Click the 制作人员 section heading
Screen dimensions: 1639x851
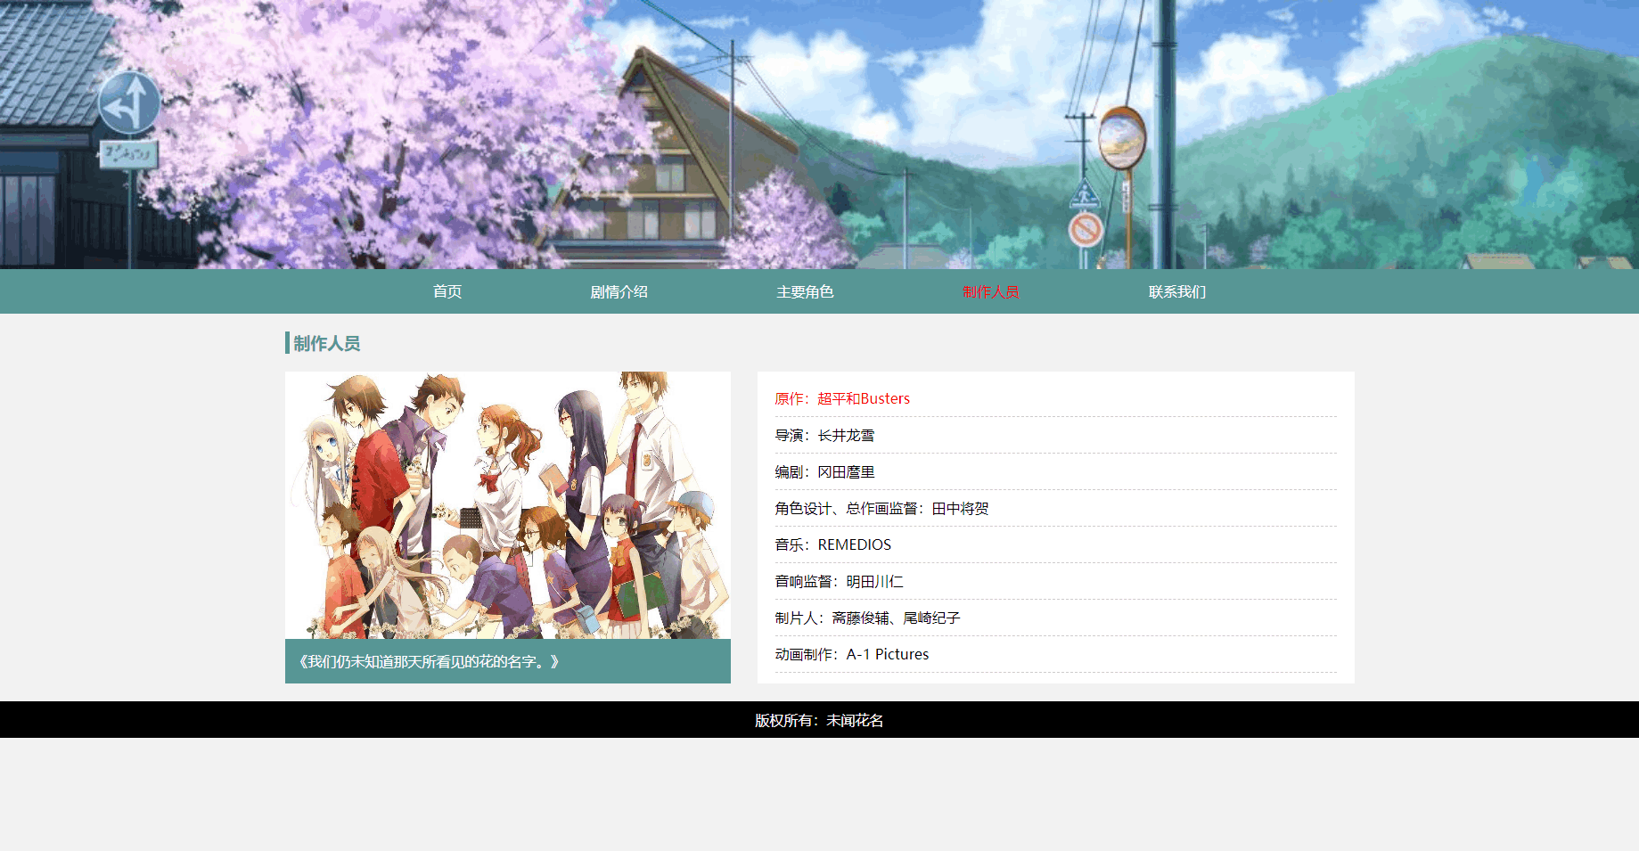pyautogui.click(x=326, y=343)
